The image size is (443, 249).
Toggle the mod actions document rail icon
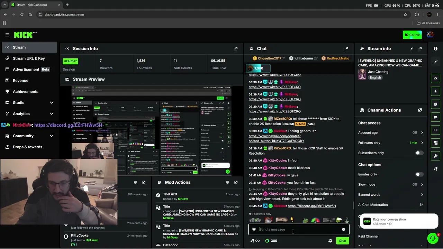click(x=436, y=104)
